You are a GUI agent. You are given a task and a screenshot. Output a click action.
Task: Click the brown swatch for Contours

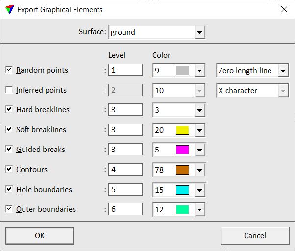[x=182, y=170]
